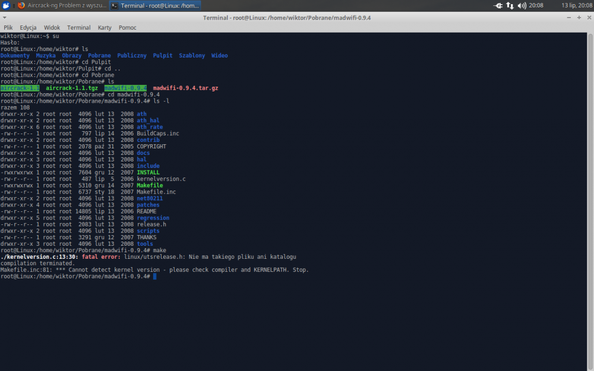Click the README file entry
The height and width of the screenshot is (371, 594).
[147, 212]
